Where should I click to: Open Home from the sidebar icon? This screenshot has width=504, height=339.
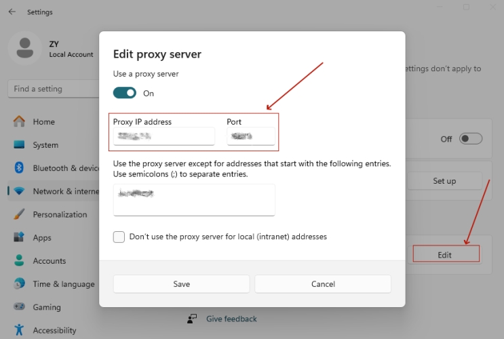click(19, 122)
